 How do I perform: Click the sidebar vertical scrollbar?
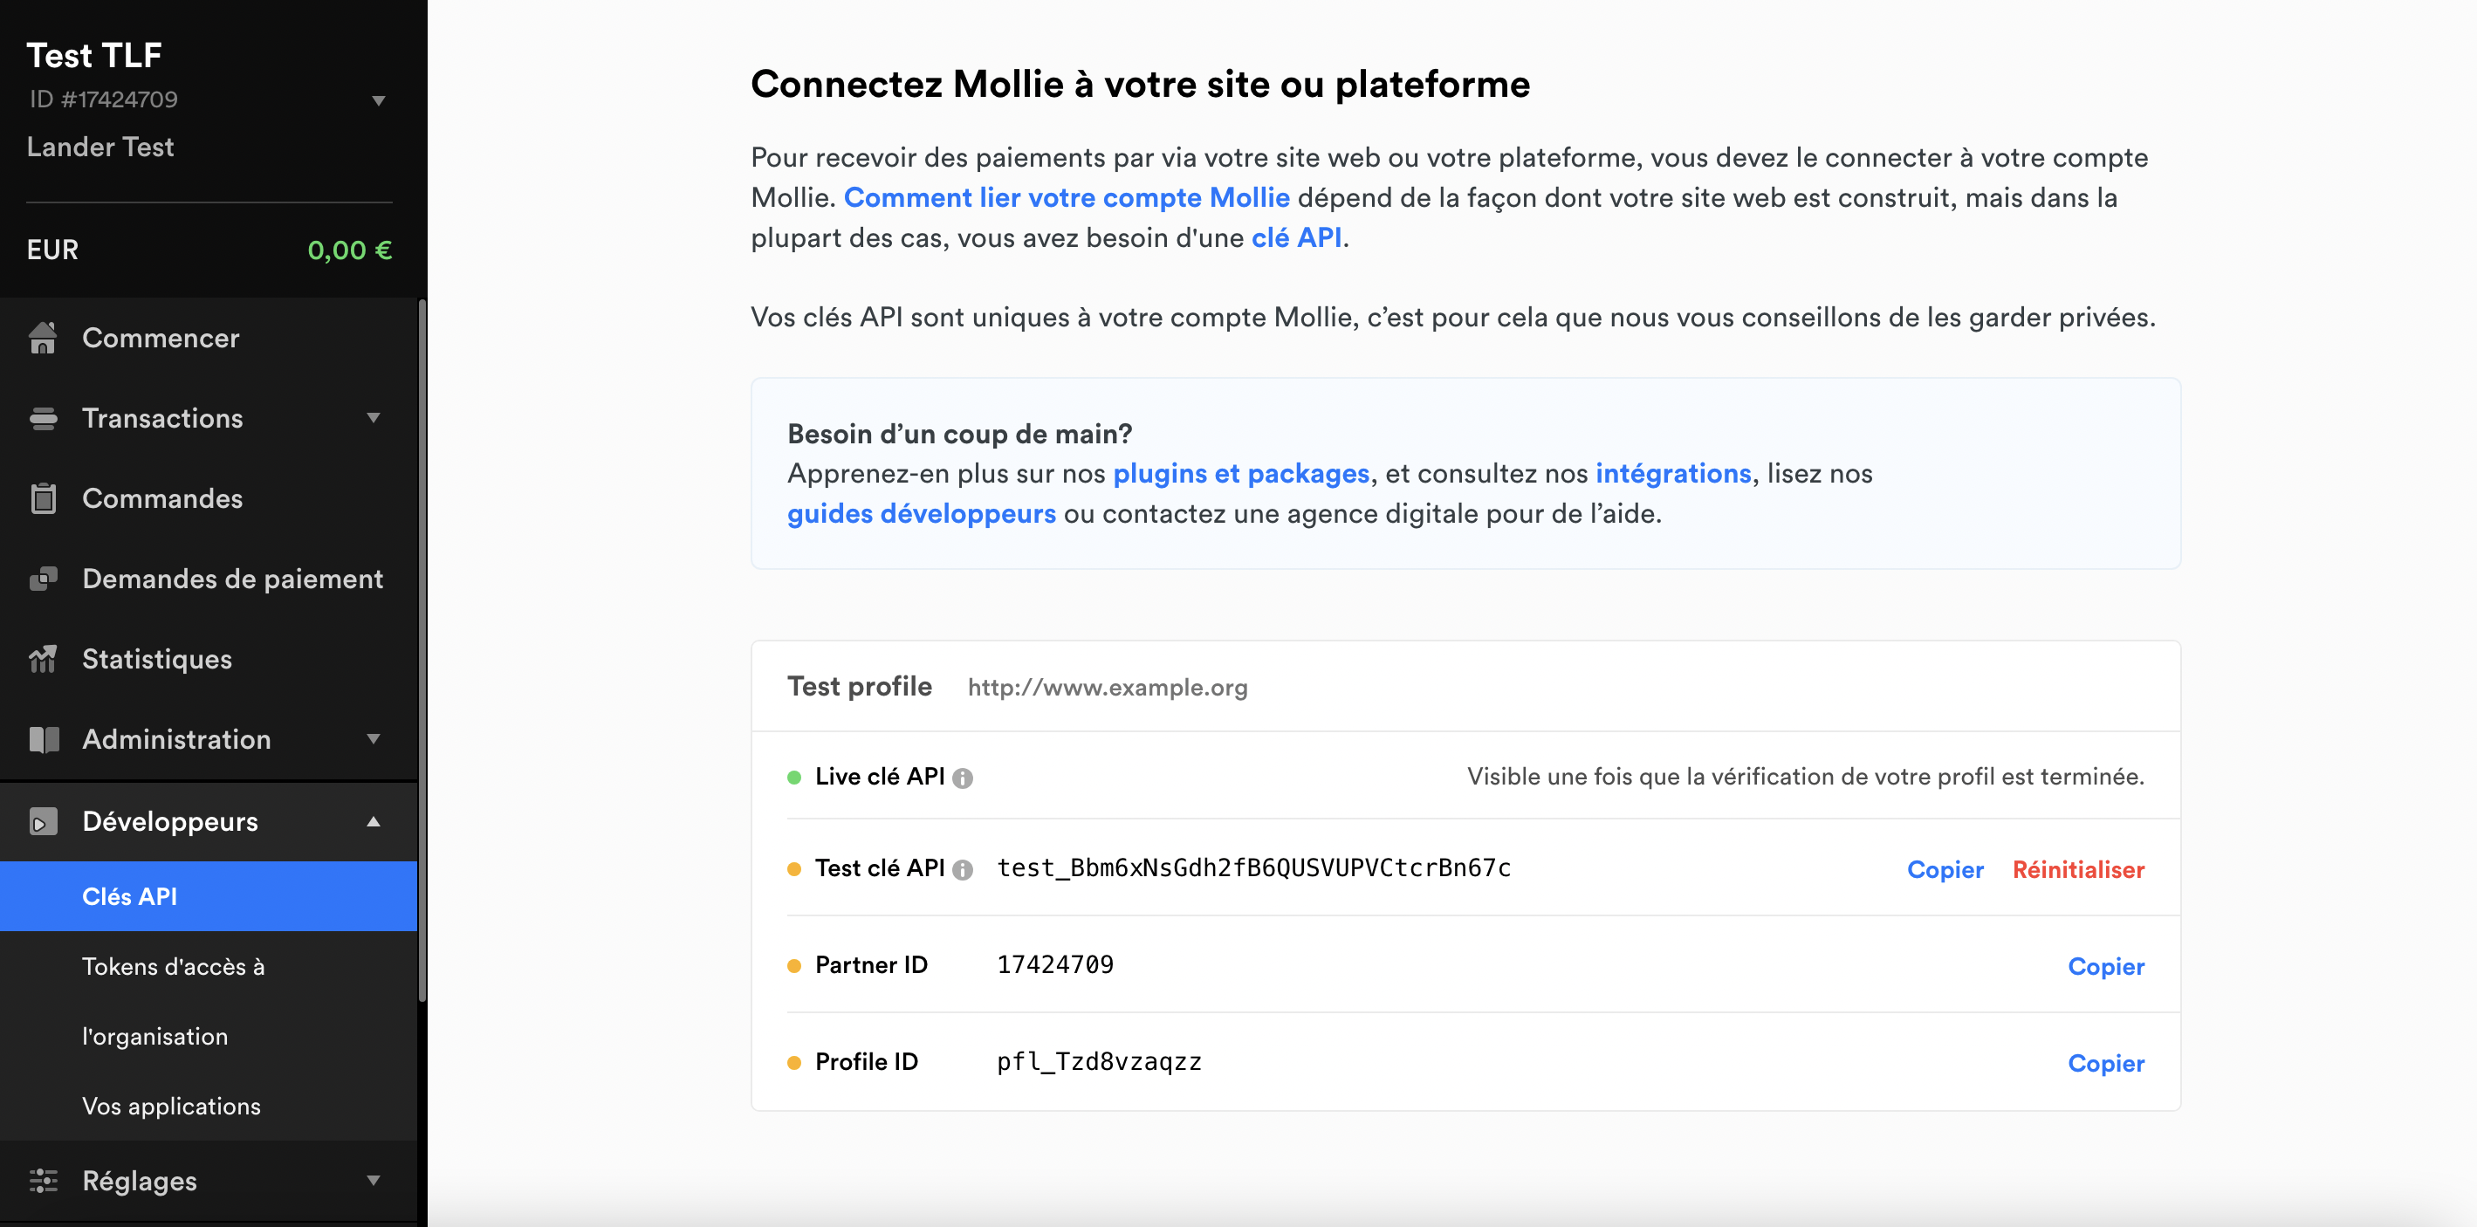pos(422,651)
